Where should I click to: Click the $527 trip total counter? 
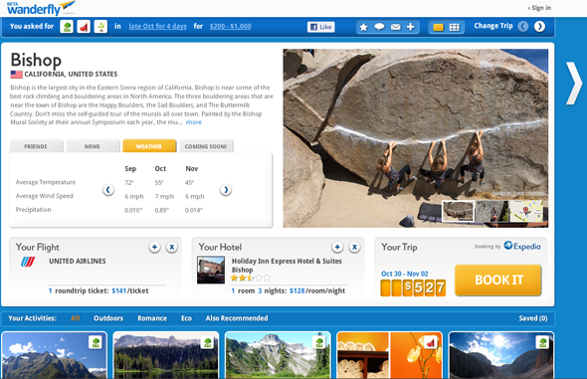413,287
